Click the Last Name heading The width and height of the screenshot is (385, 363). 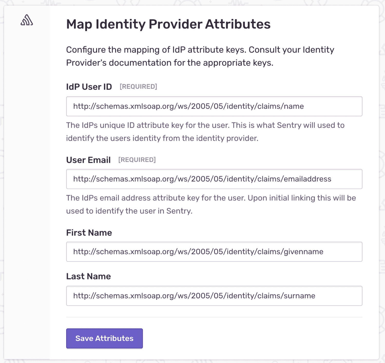pyautogui.click(x=88, y=276)
